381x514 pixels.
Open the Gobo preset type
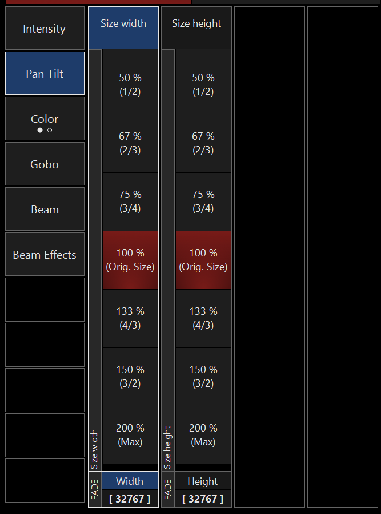[x=45, y=164]
